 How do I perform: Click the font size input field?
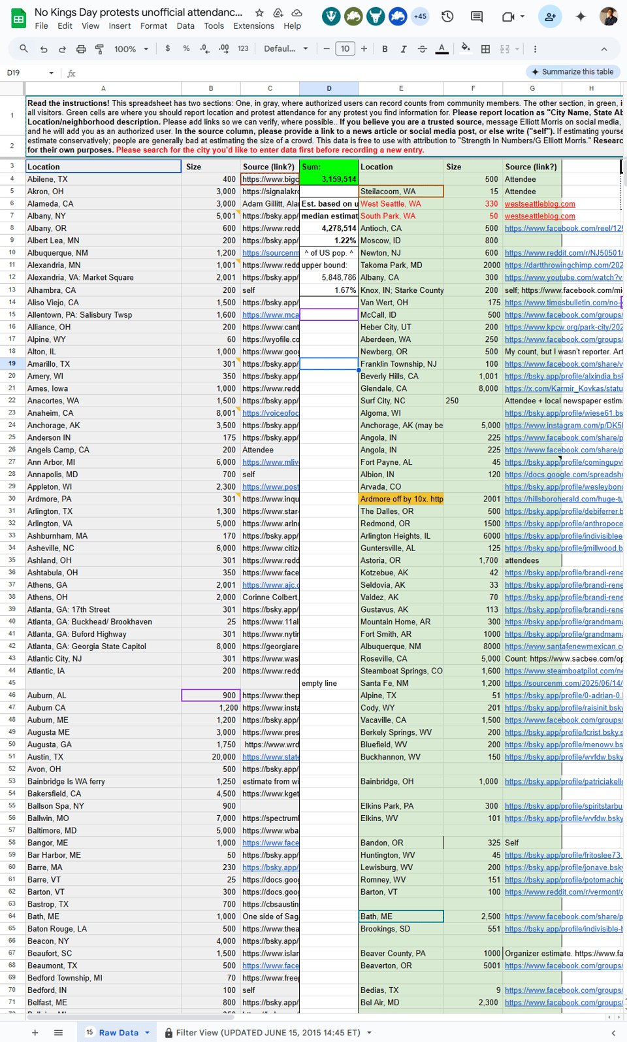345,49
